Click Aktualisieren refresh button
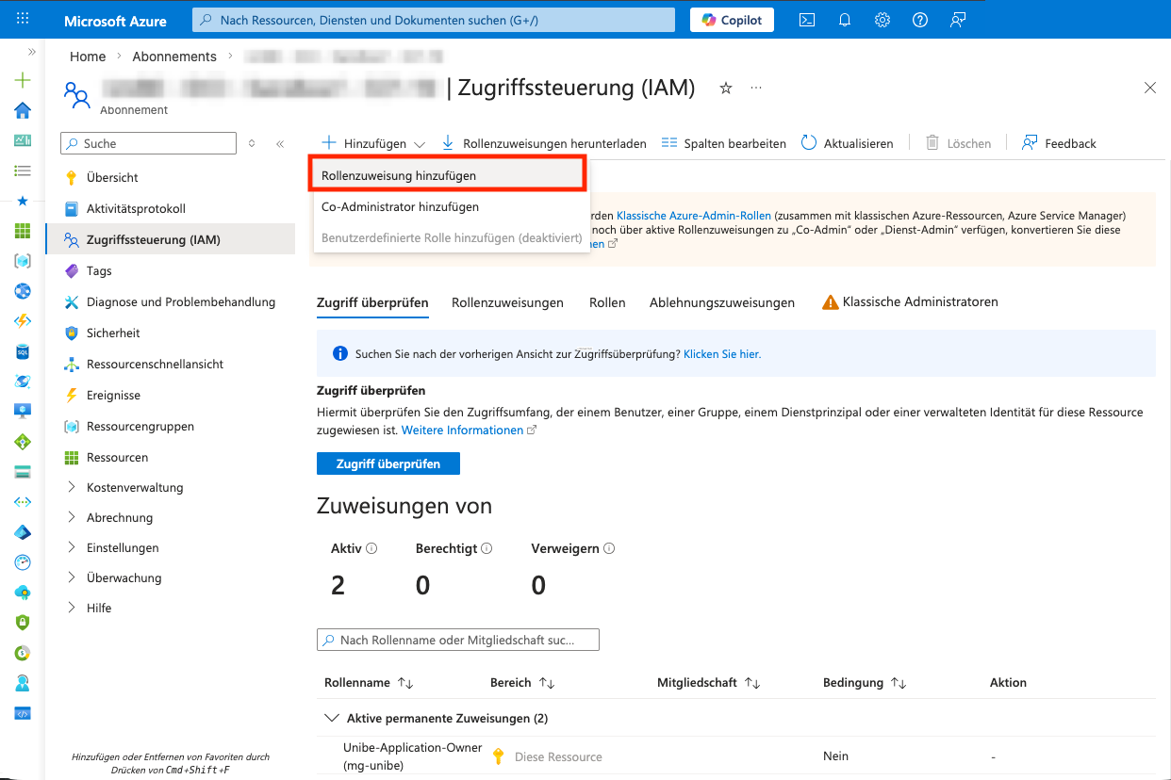Viewport: 1171px width, 780px height. [847, 143]
